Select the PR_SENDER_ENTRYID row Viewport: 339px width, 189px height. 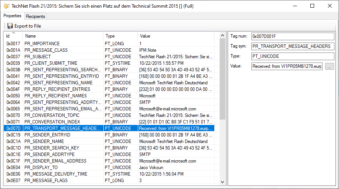(109, 135)
